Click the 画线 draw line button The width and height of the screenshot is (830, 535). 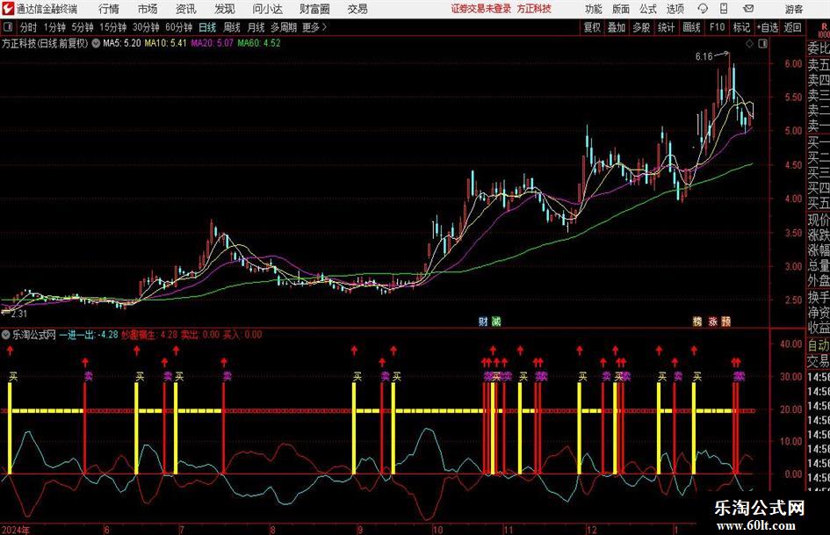pos(691,27)
